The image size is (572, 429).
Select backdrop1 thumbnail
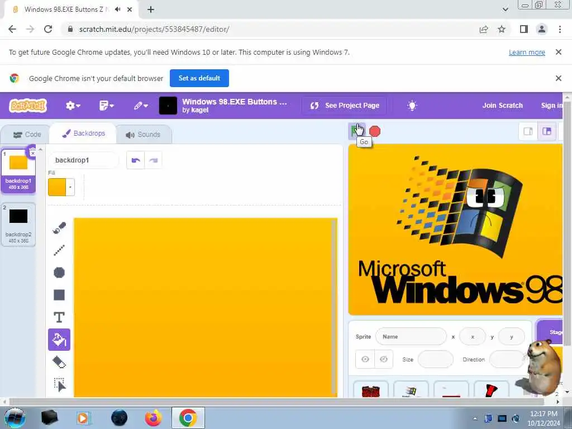18,171
